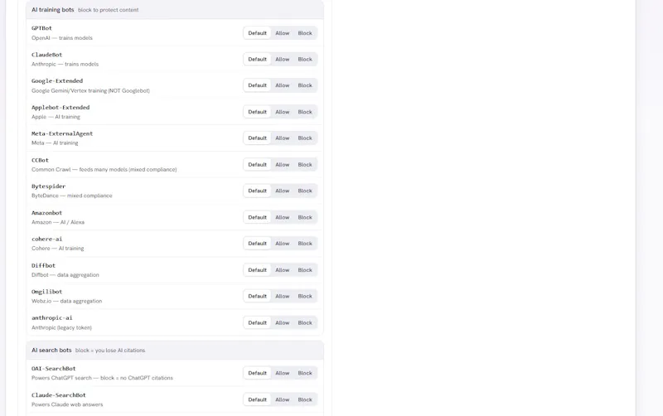Click "Common Crawl — feeds many models" description

[x=104, y=170]
